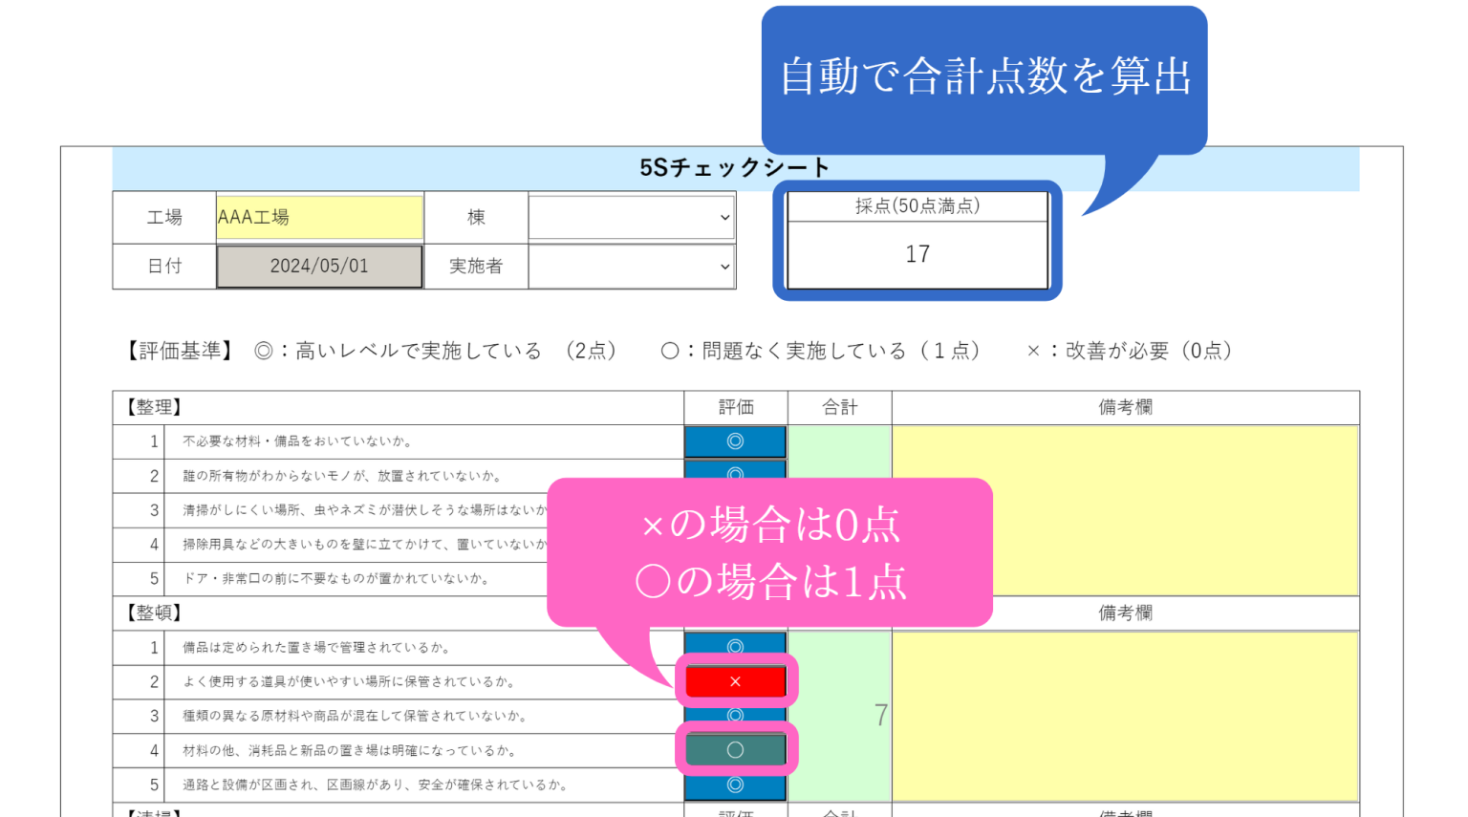1468x817 pixels.
Task: Click the ◎ rating for 掃除用具 item
Action: point(736,544)
